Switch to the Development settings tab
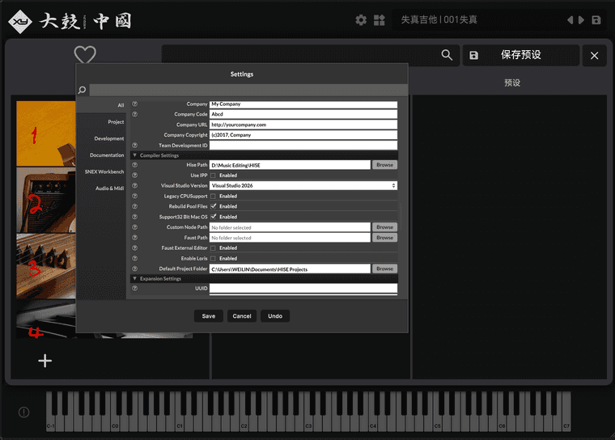This screenshot has height=440, width=615. pyautogui.click(x=108, y=138)
